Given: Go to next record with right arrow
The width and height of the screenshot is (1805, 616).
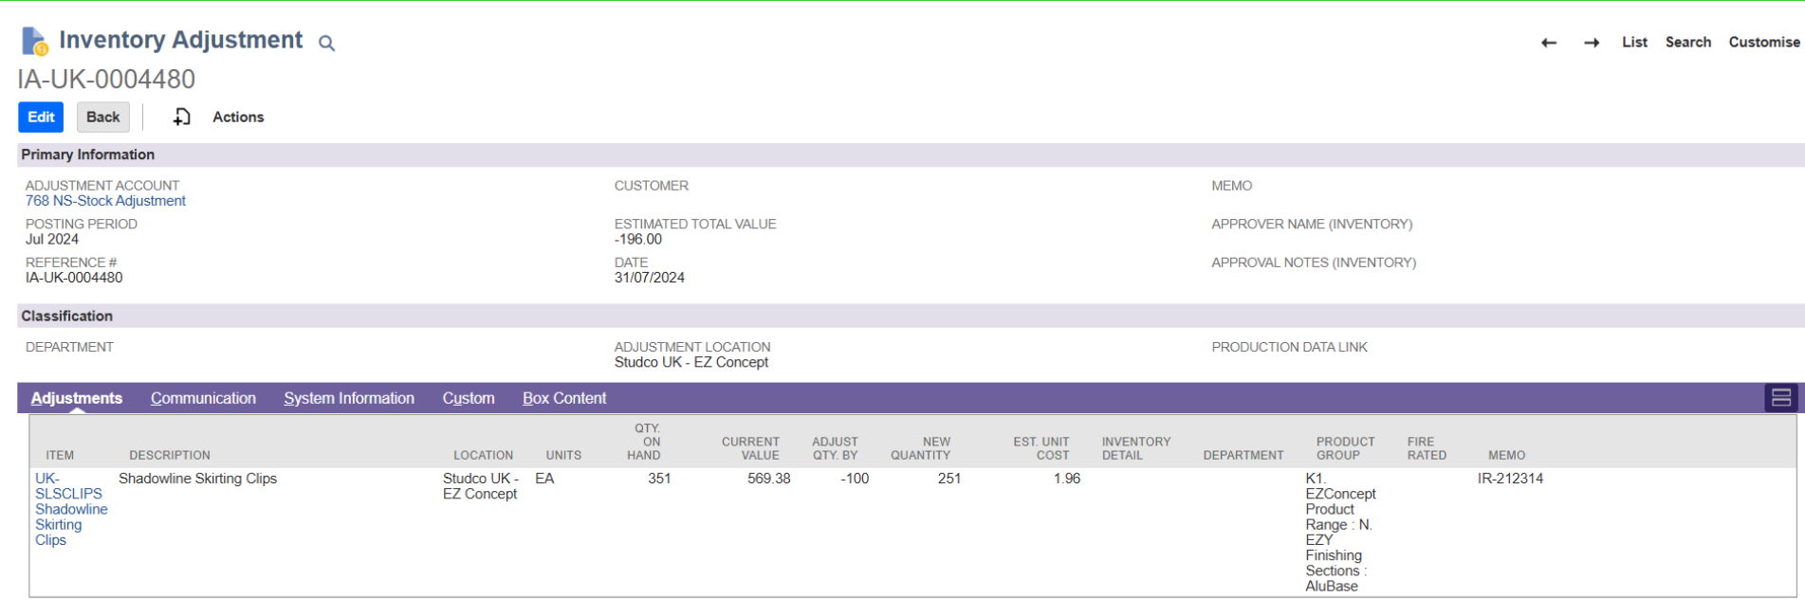Looking at the screenshot, I should [1592, 43].
